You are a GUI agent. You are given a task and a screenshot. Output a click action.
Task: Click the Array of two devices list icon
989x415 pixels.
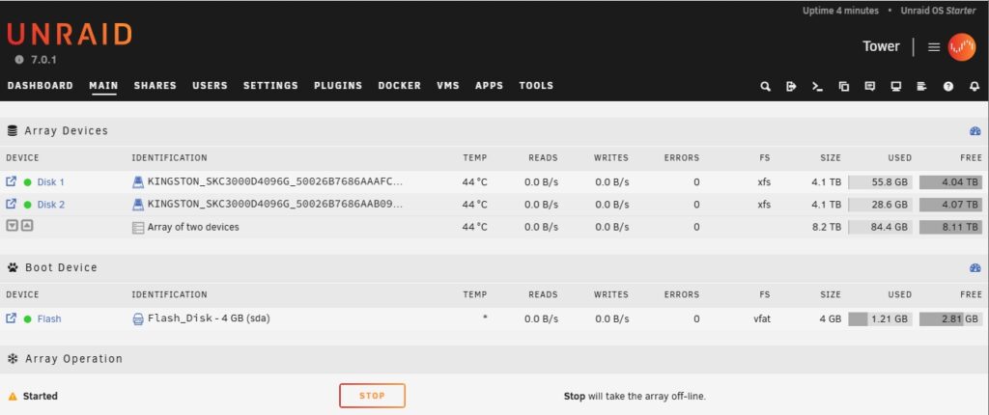click(137, 228)
